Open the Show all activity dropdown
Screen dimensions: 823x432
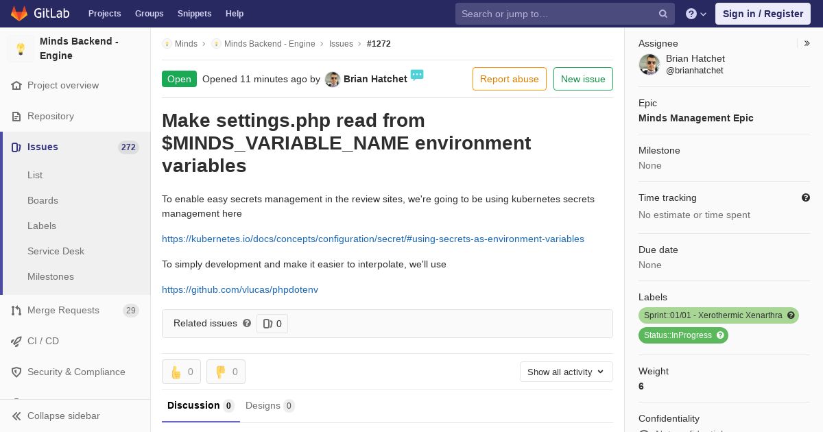566,372
